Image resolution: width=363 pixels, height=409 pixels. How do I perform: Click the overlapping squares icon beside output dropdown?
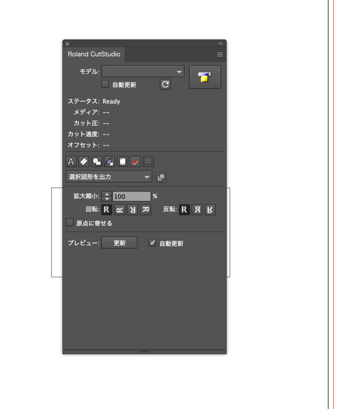(x=161, y=177)
